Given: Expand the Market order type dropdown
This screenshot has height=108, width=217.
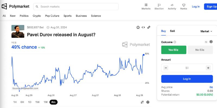Looking at the screenshot, I should 206,31.
